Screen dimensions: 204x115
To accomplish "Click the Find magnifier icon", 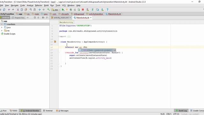I will point(31,10).
